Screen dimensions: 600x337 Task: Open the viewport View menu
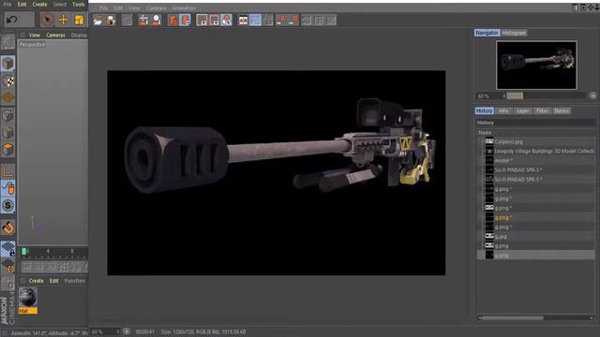[x=35, y=36]
